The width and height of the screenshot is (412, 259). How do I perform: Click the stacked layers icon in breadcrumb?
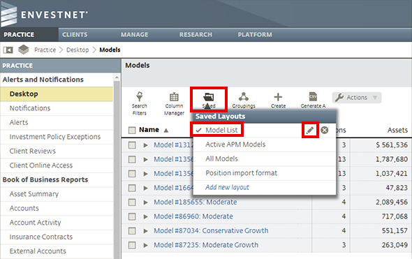click(23, 50)
